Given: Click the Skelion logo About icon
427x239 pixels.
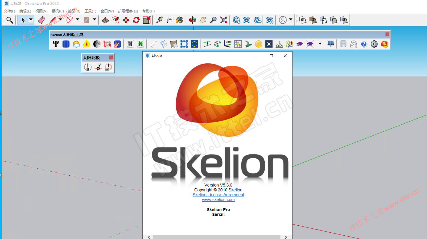Looking at the screenshot, I should tap(385, 44).
